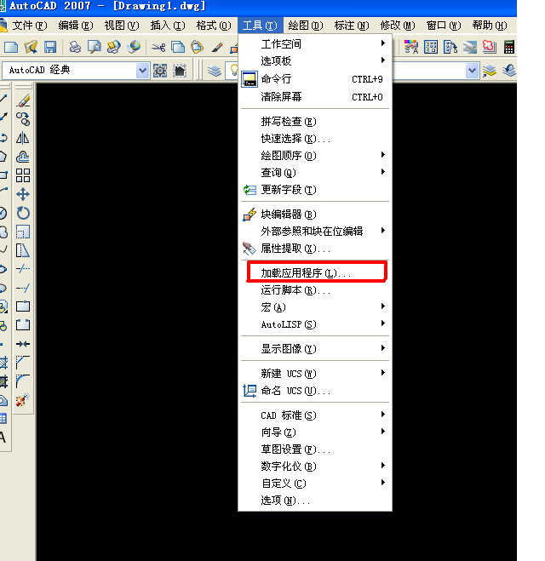The height and width of the screenshot is (561, 545).
Task: Select the Rotate tool
Action: point(23,213)
